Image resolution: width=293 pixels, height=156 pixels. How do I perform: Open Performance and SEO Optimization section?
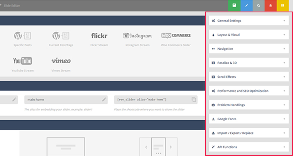249,91
